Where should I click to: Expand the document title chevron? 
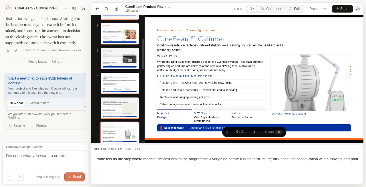click(174, 9)
